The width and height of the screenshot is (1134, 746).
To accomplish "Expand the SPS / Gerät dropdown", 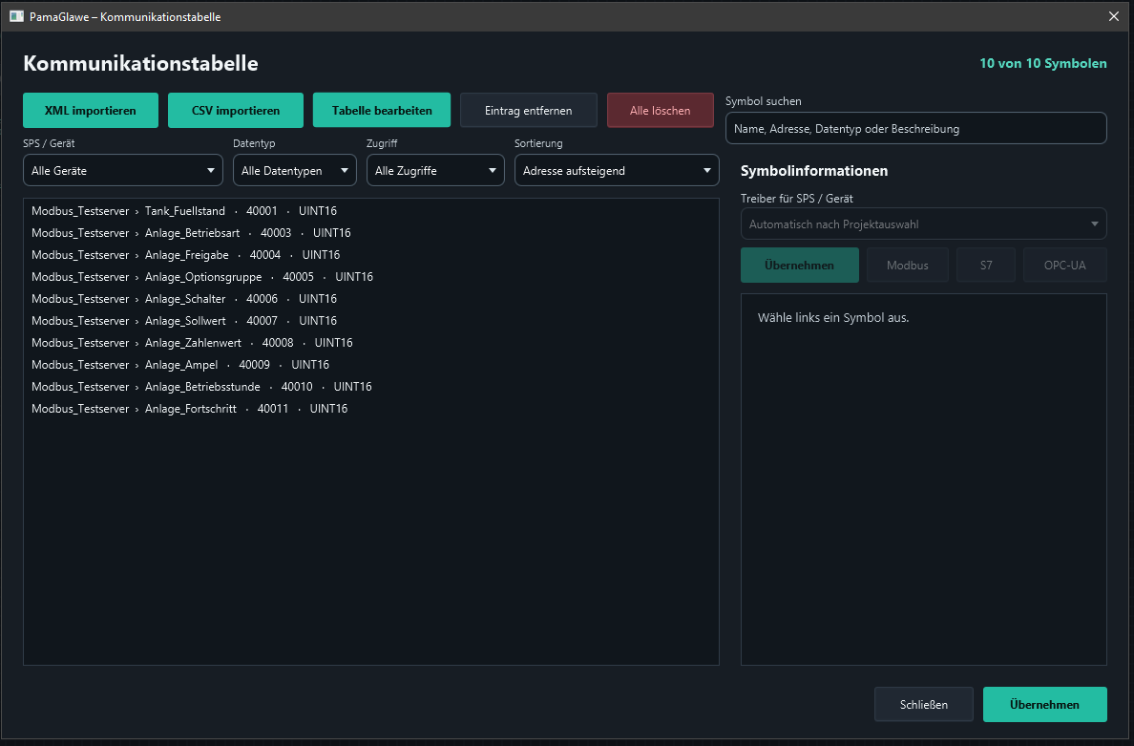I will click(x=123, y=170).
